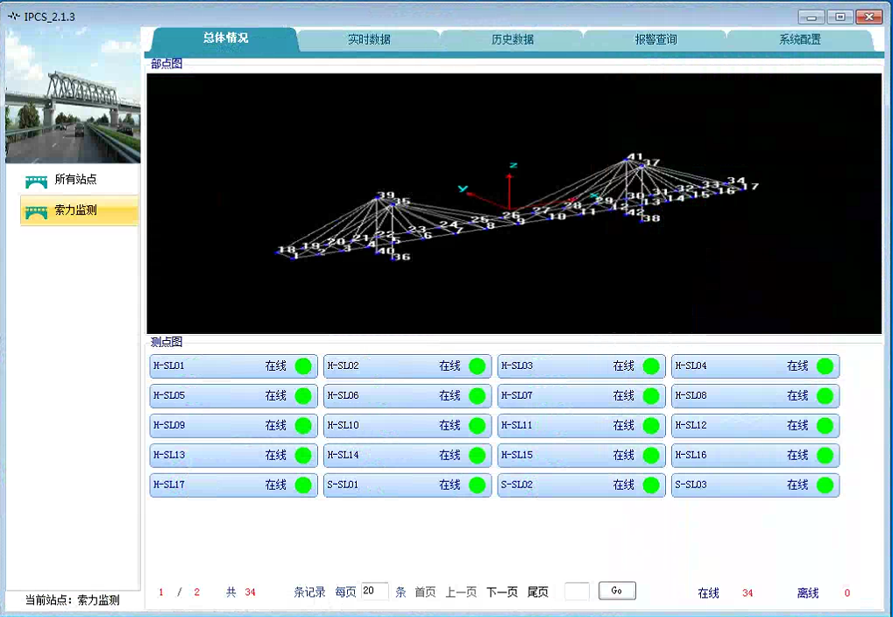The image size is (893, 617).
Task: Click the bridge icon beside 索力监测
Action: click(x=36, y=211)
